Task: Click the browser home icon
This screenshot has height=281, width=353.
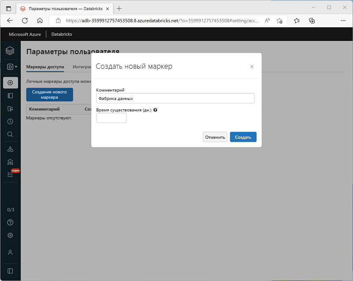Action: click(x=40, y=21)
